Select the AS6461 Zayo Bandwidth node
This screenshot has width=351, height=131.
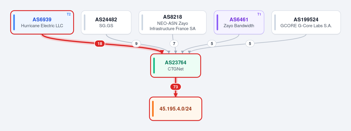[x=239, y=22]
